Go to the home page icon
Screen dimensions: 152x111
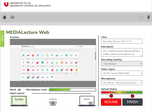(5, 17)
